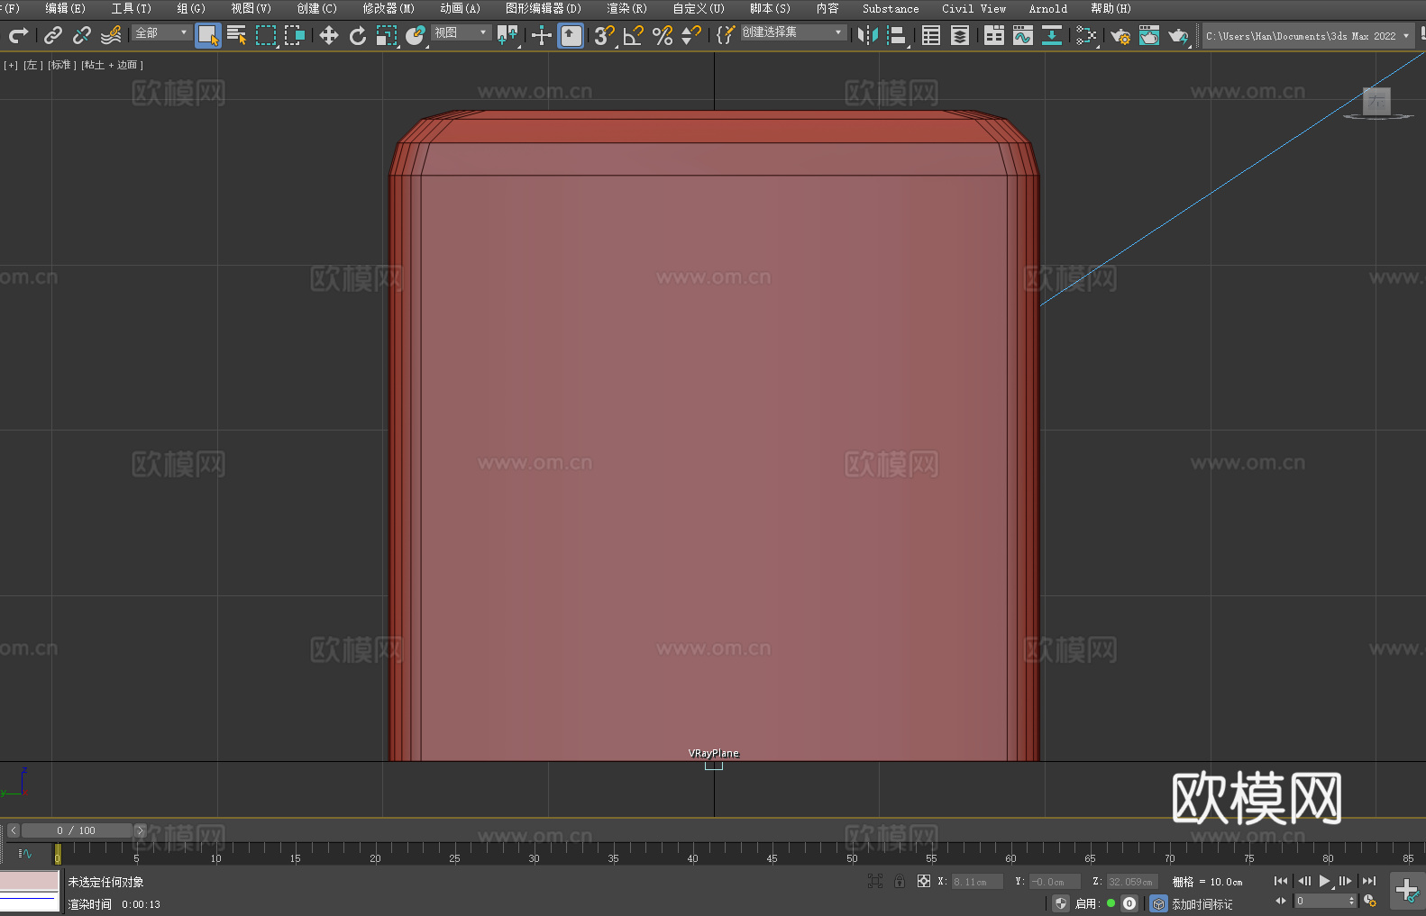
Task: Open the 修改器(M) menu
Action: point(388,8)
